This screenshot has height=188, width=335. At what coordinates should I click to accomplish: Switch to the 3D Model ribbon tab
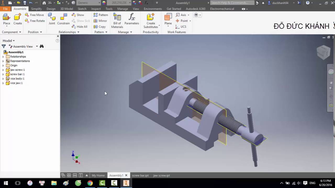[x=67, y=9]
